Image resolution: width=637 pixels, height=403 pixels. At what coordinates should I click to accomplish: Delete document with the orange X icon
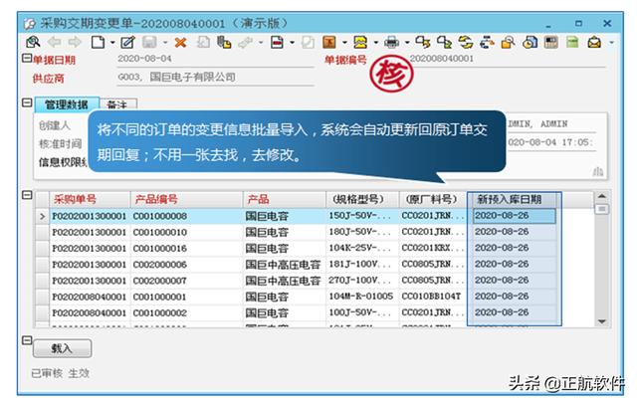pyautogui.click(x=180, y=42)
